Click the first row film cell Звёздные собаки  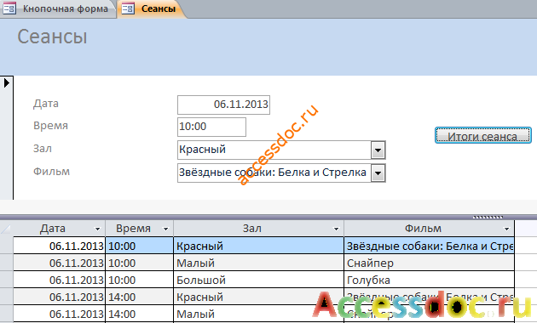point(429,246)
